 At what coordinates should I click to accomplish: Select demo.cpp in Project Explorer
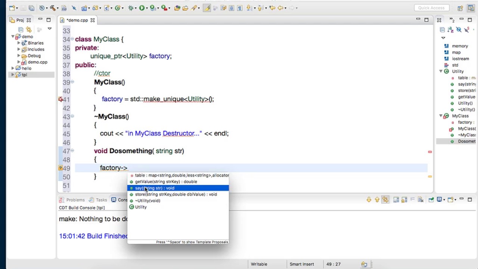coord(37,62)
